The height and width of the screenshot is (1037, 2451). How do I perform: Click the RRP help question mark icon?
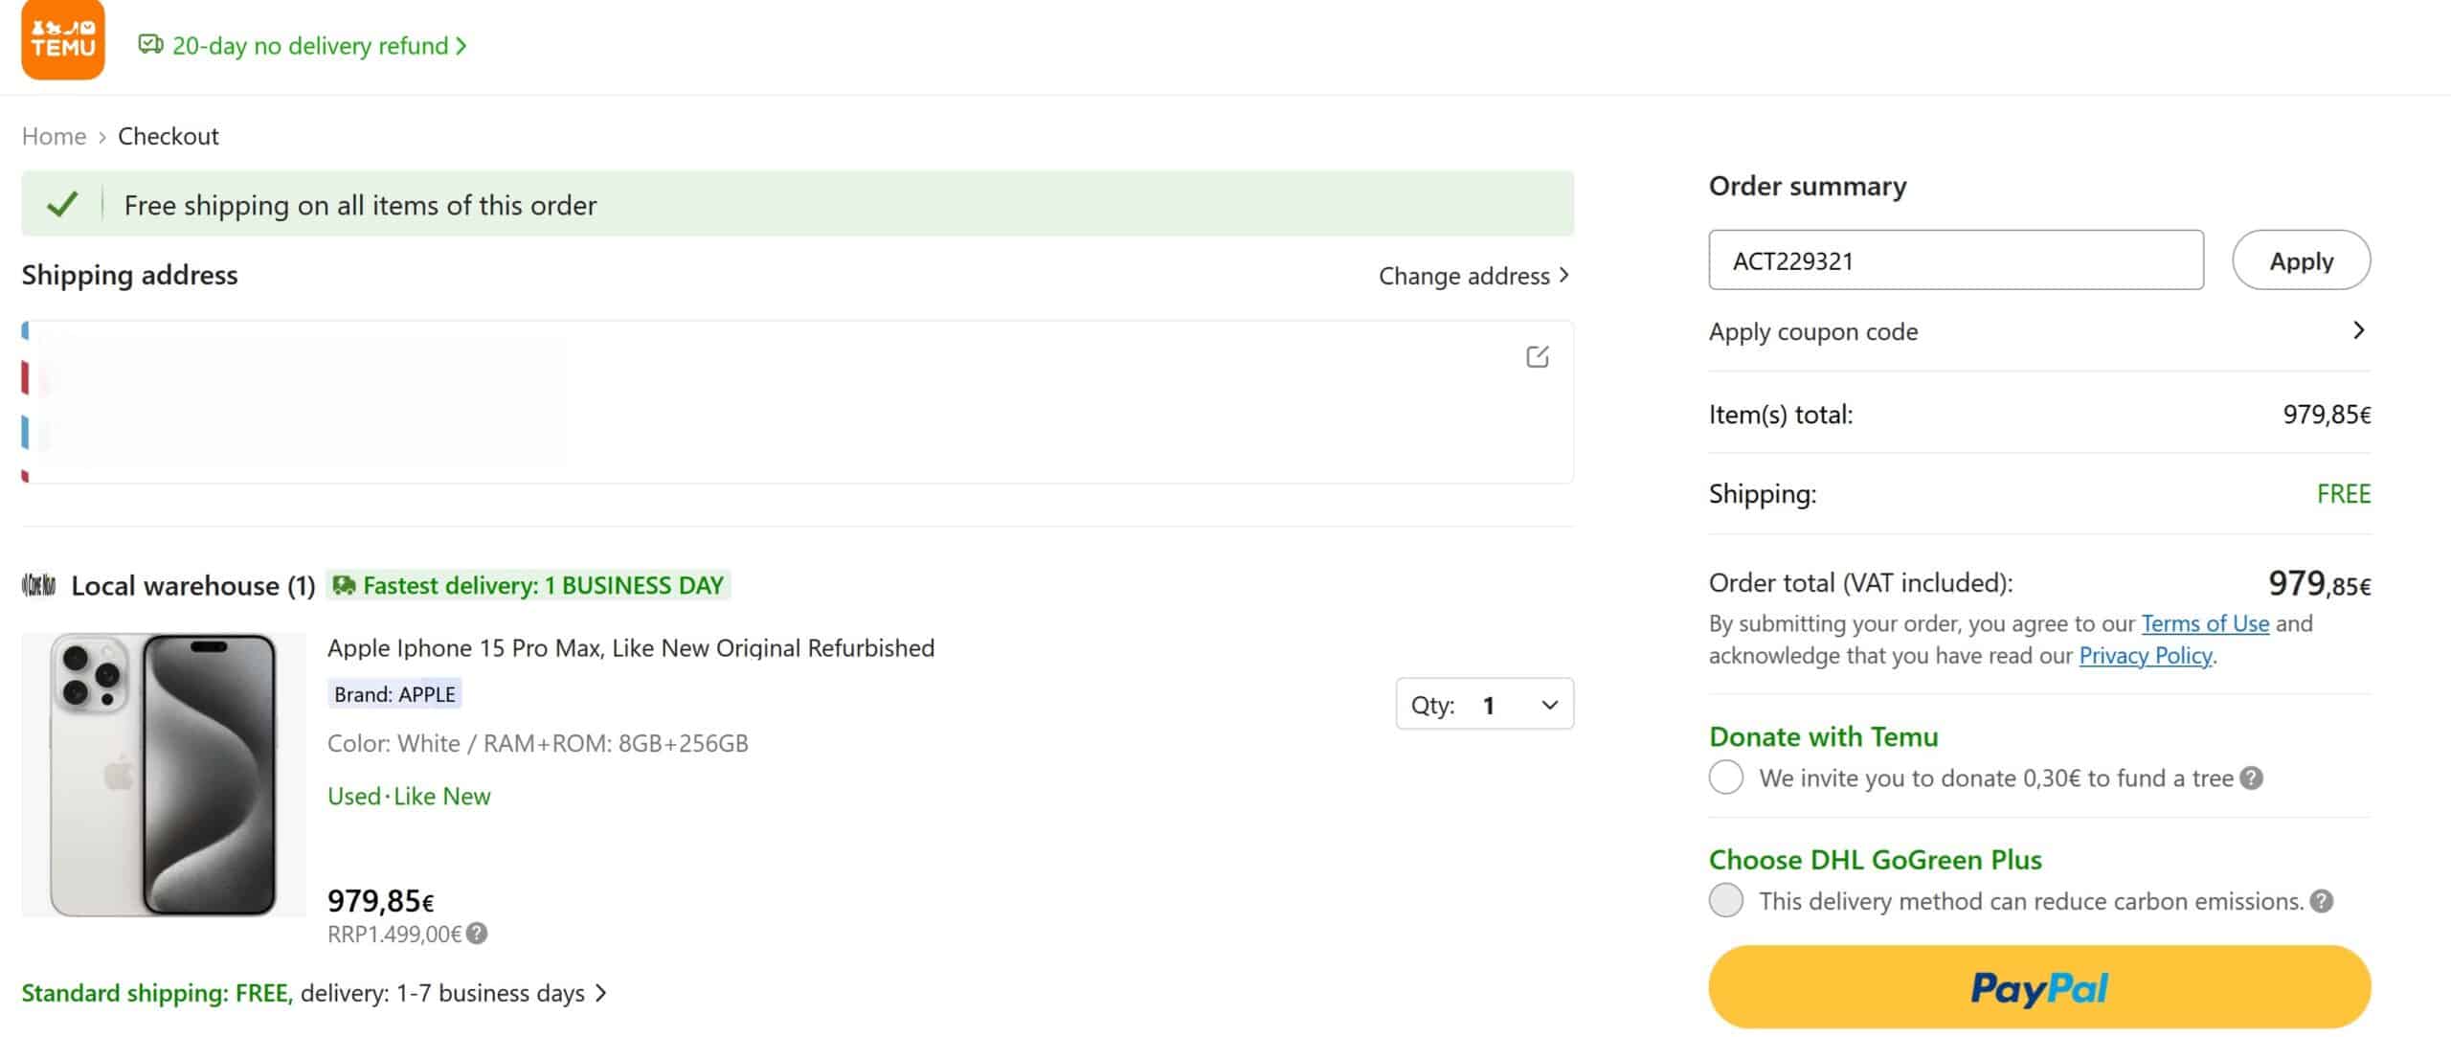point(477,934)
